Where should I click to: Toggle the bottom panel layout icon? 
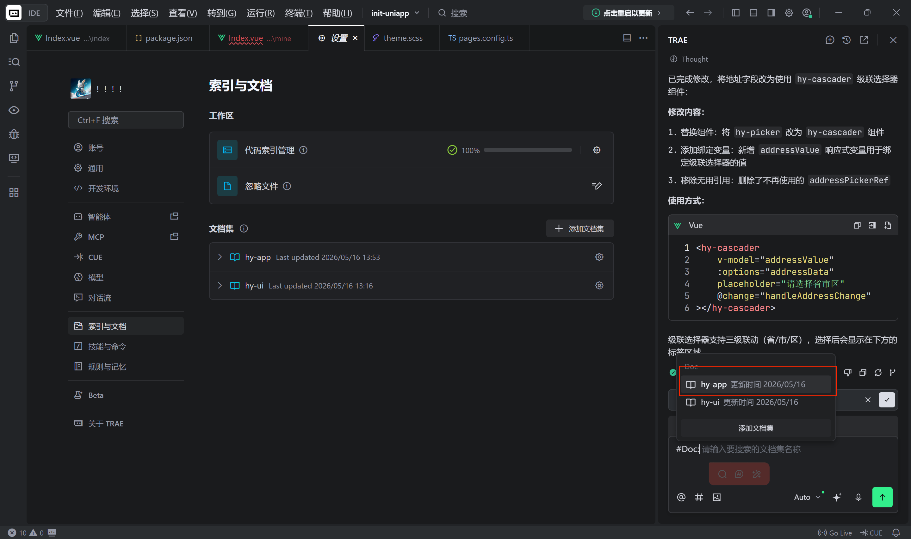point(753,13)
